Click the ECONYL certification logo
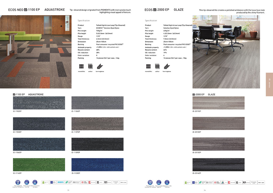The width and height of the screenshot is (273, 193). pos(61,182)
